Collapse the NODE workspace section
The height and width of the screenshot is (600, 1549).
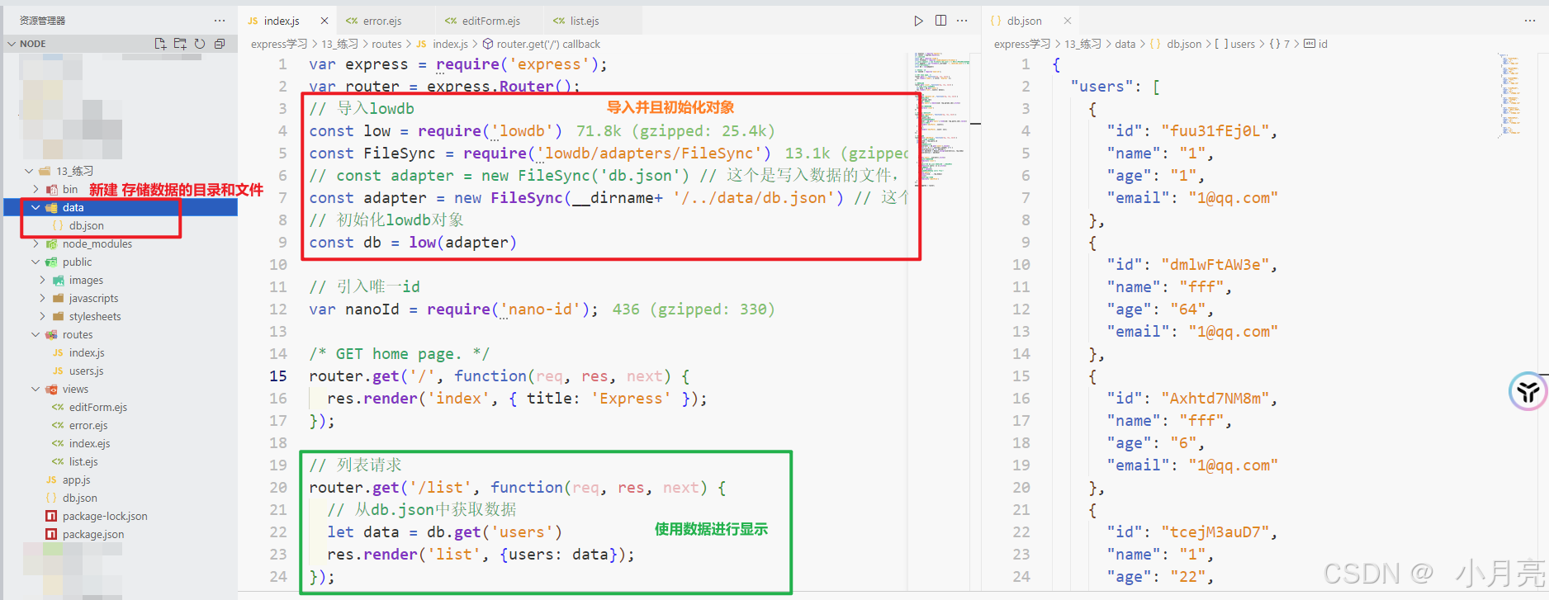(11, 44)
